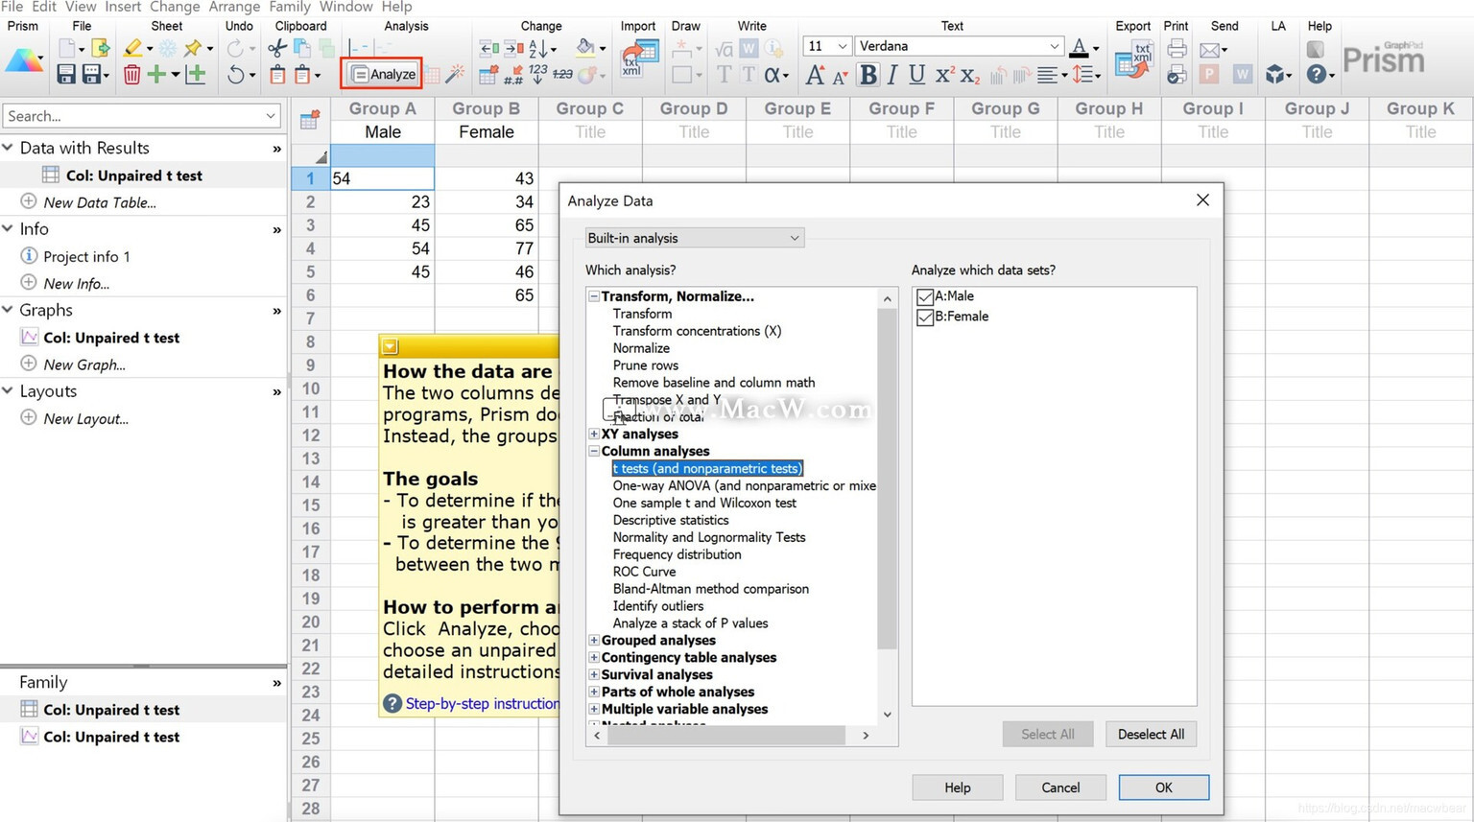The width and height of the screenshot is (1474, 822).
Task: Open the Insert menu
Action: 123,7
